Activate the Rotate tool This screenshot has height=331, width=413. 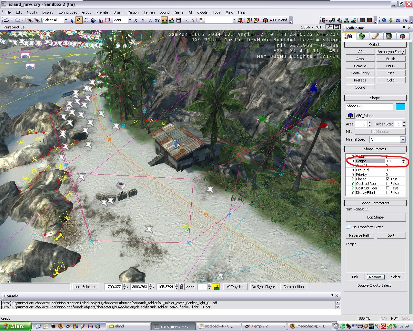86,20
